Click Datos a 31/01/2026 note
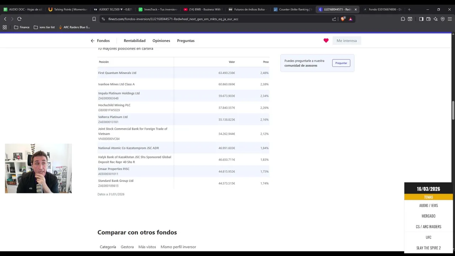Image resolution: width=455 pixels, height=256 pixels. tap(111, 194)
